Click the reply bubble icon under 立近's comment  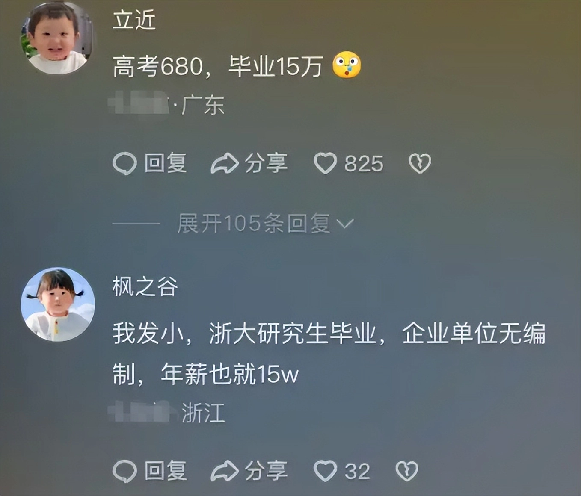tap(124, 163)
